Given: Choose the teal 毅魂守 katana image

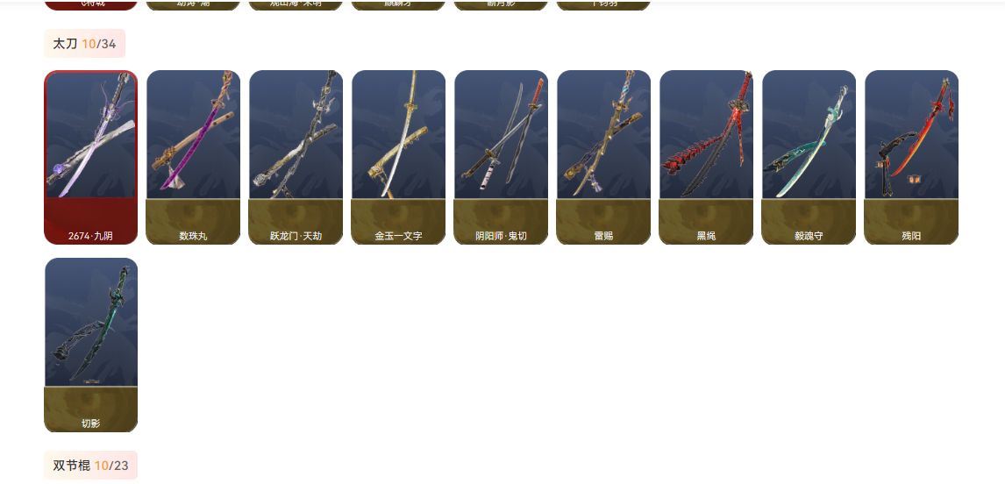Looking at the screenshot, I should click(809, 135).
